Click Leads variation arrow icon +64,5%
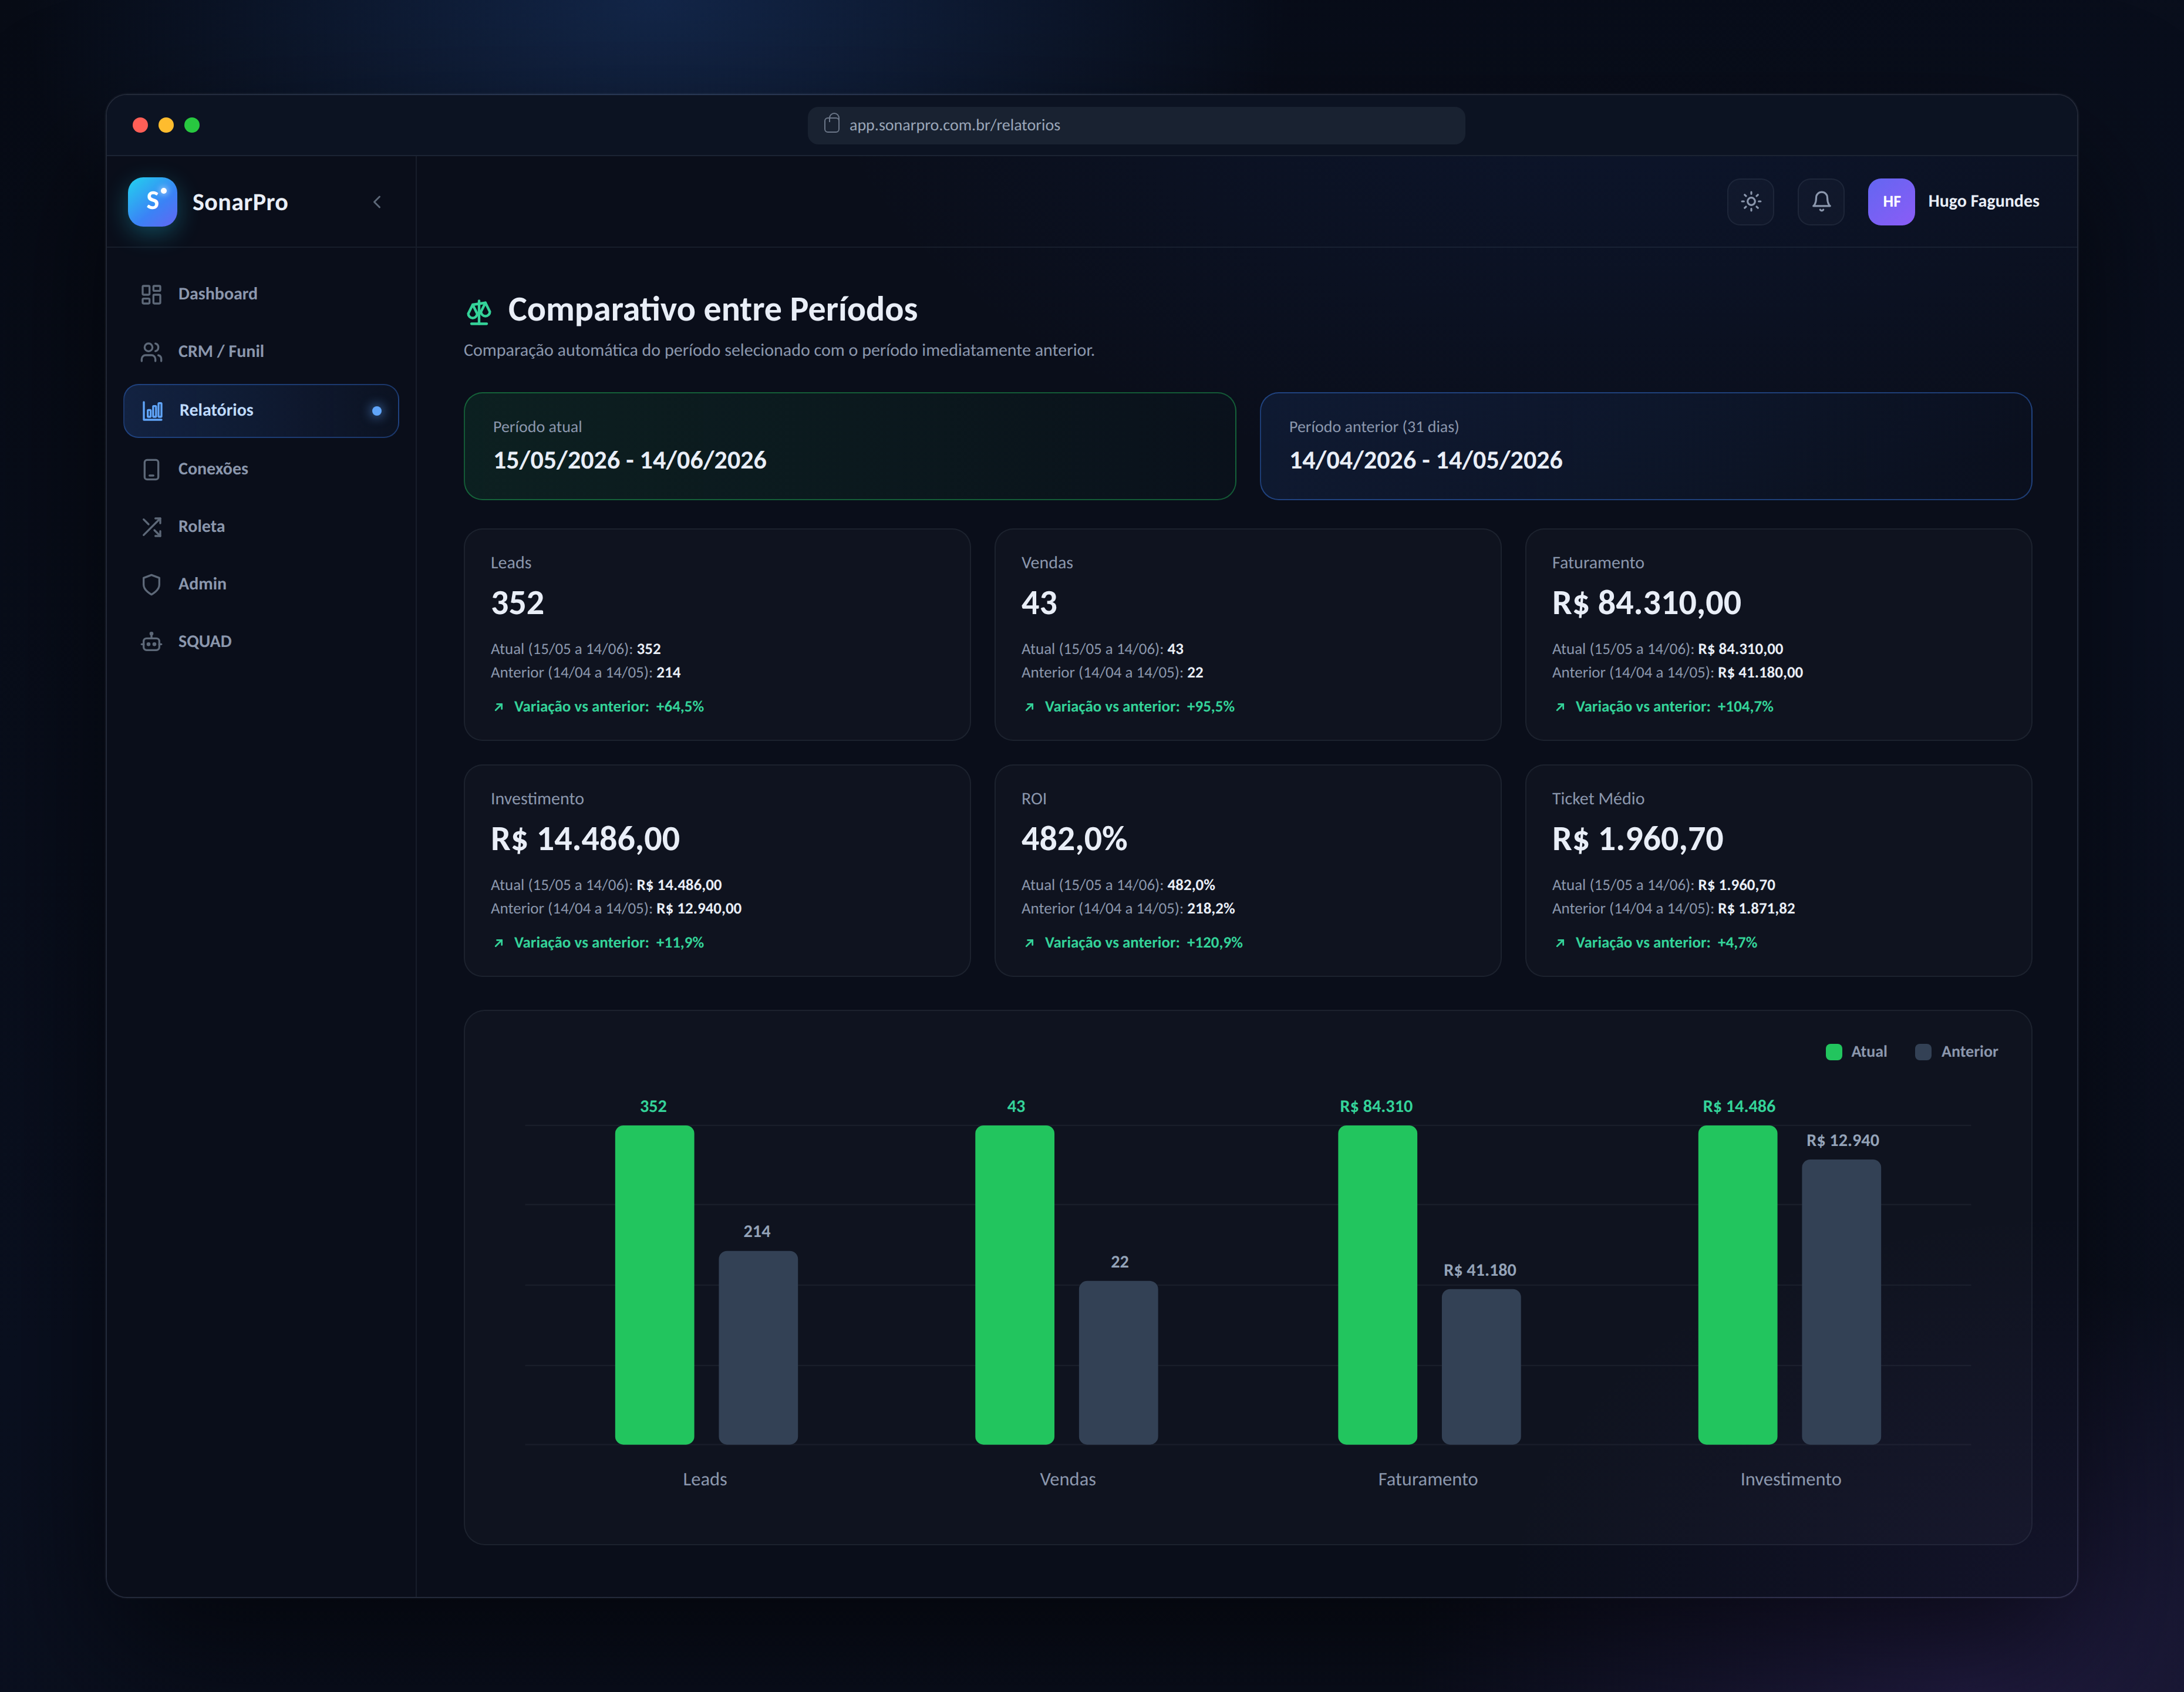The width and height of the screenshot is (2184, 1692). click(x=499, y=707)
